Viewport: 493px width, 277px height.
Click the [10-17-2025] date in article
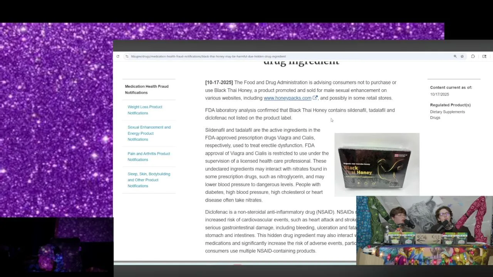[219, 82]
